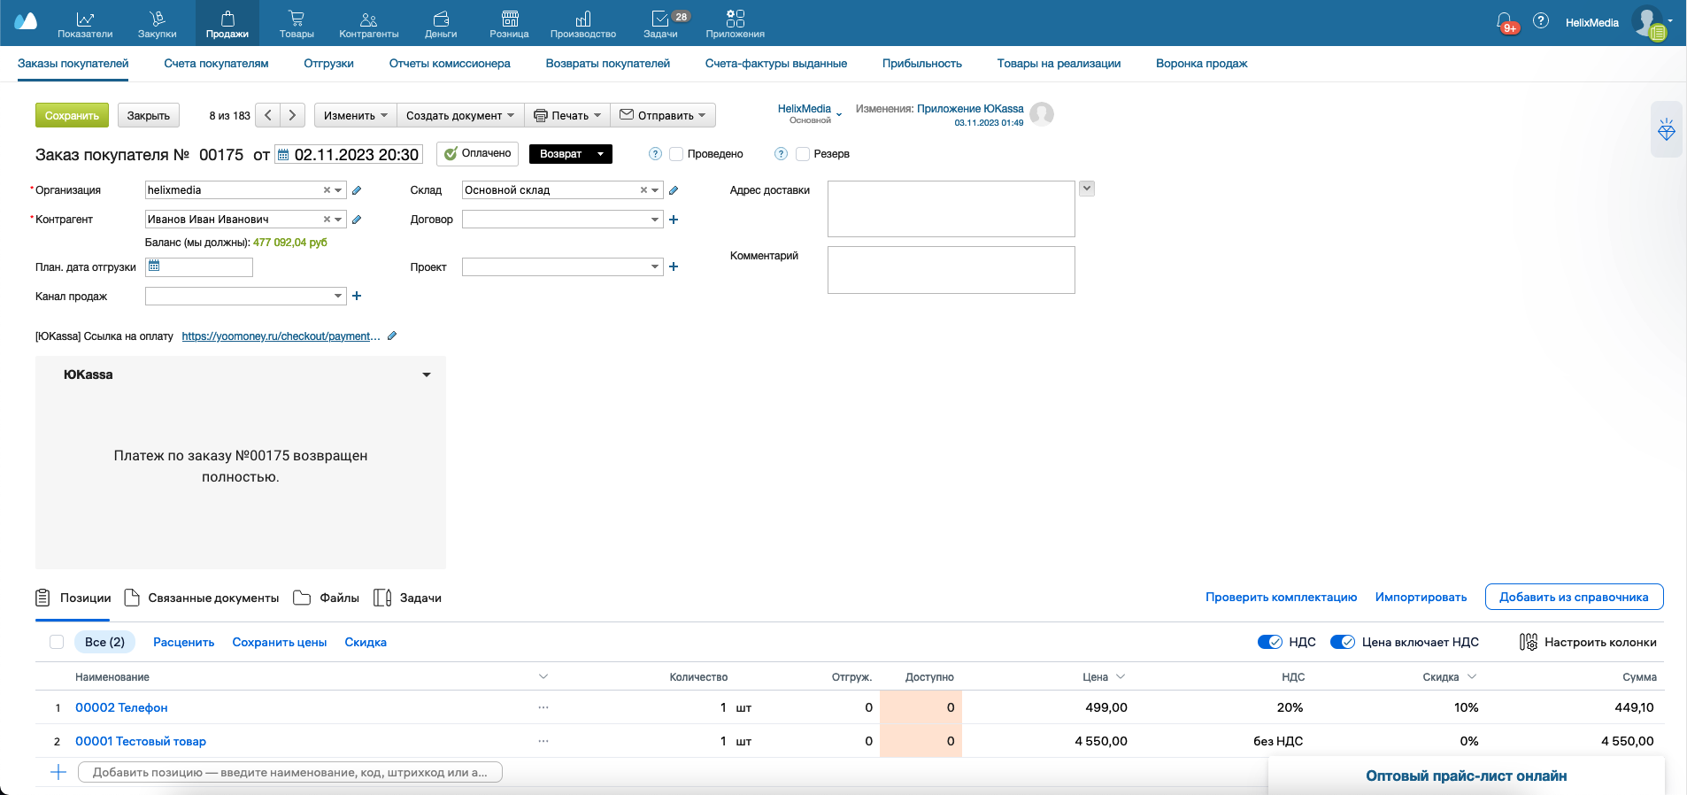
Task: Open options menu for 00002 Телефон row
Action: click(543, 707)
